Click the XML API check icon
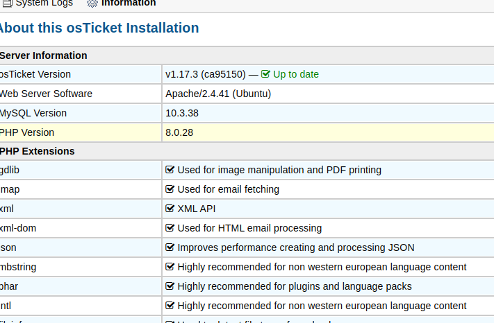This screenshot has height=323, width=494. point(170,209)
